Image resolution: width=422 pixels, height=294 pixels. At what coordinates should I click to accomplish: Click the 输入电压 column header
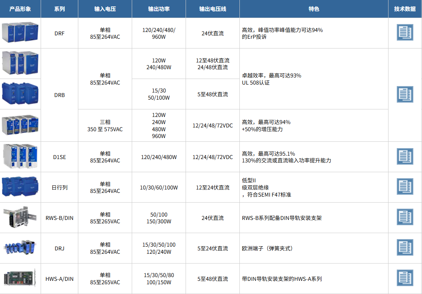click(x=105, y=9)
